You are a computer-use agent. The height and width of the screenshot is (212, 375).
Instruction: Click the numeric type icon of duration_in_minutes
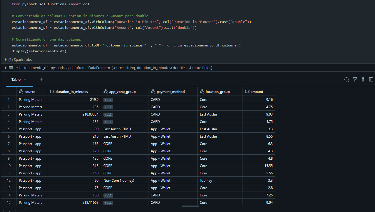click(x=52, y=92)
